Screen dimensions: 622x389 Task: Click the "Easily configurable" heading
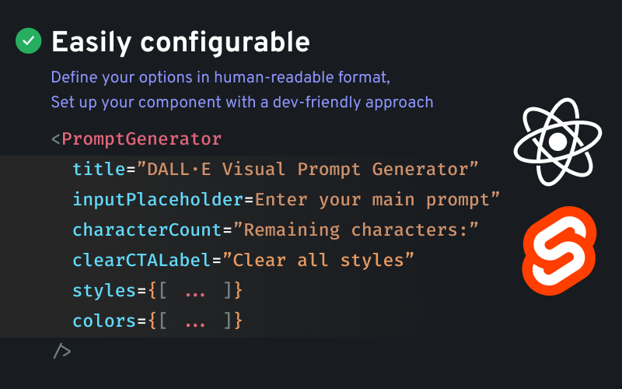(x=180, y=41)
